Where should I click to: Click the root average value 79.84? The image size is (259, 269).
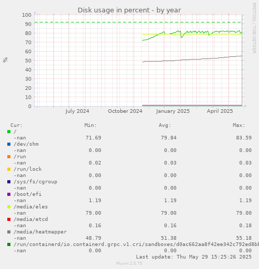pyautogui.click(x=168, y=138)
